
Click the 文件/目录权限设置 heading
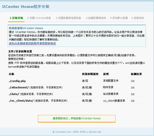[x=20, y=51]
